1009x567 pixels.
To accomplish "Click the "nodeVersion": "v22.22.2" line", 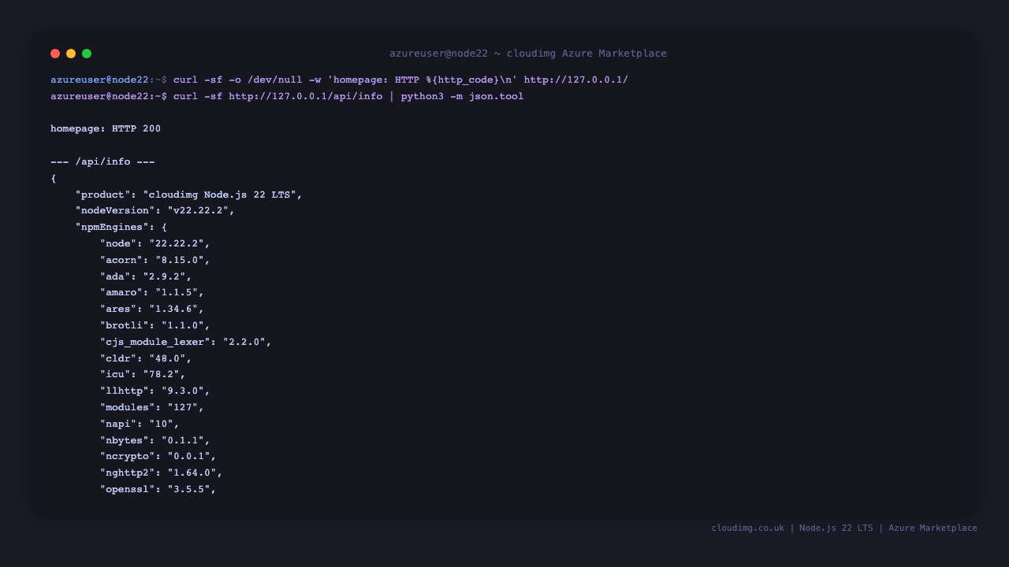I will pyautogui.click(x=155, y=210).
